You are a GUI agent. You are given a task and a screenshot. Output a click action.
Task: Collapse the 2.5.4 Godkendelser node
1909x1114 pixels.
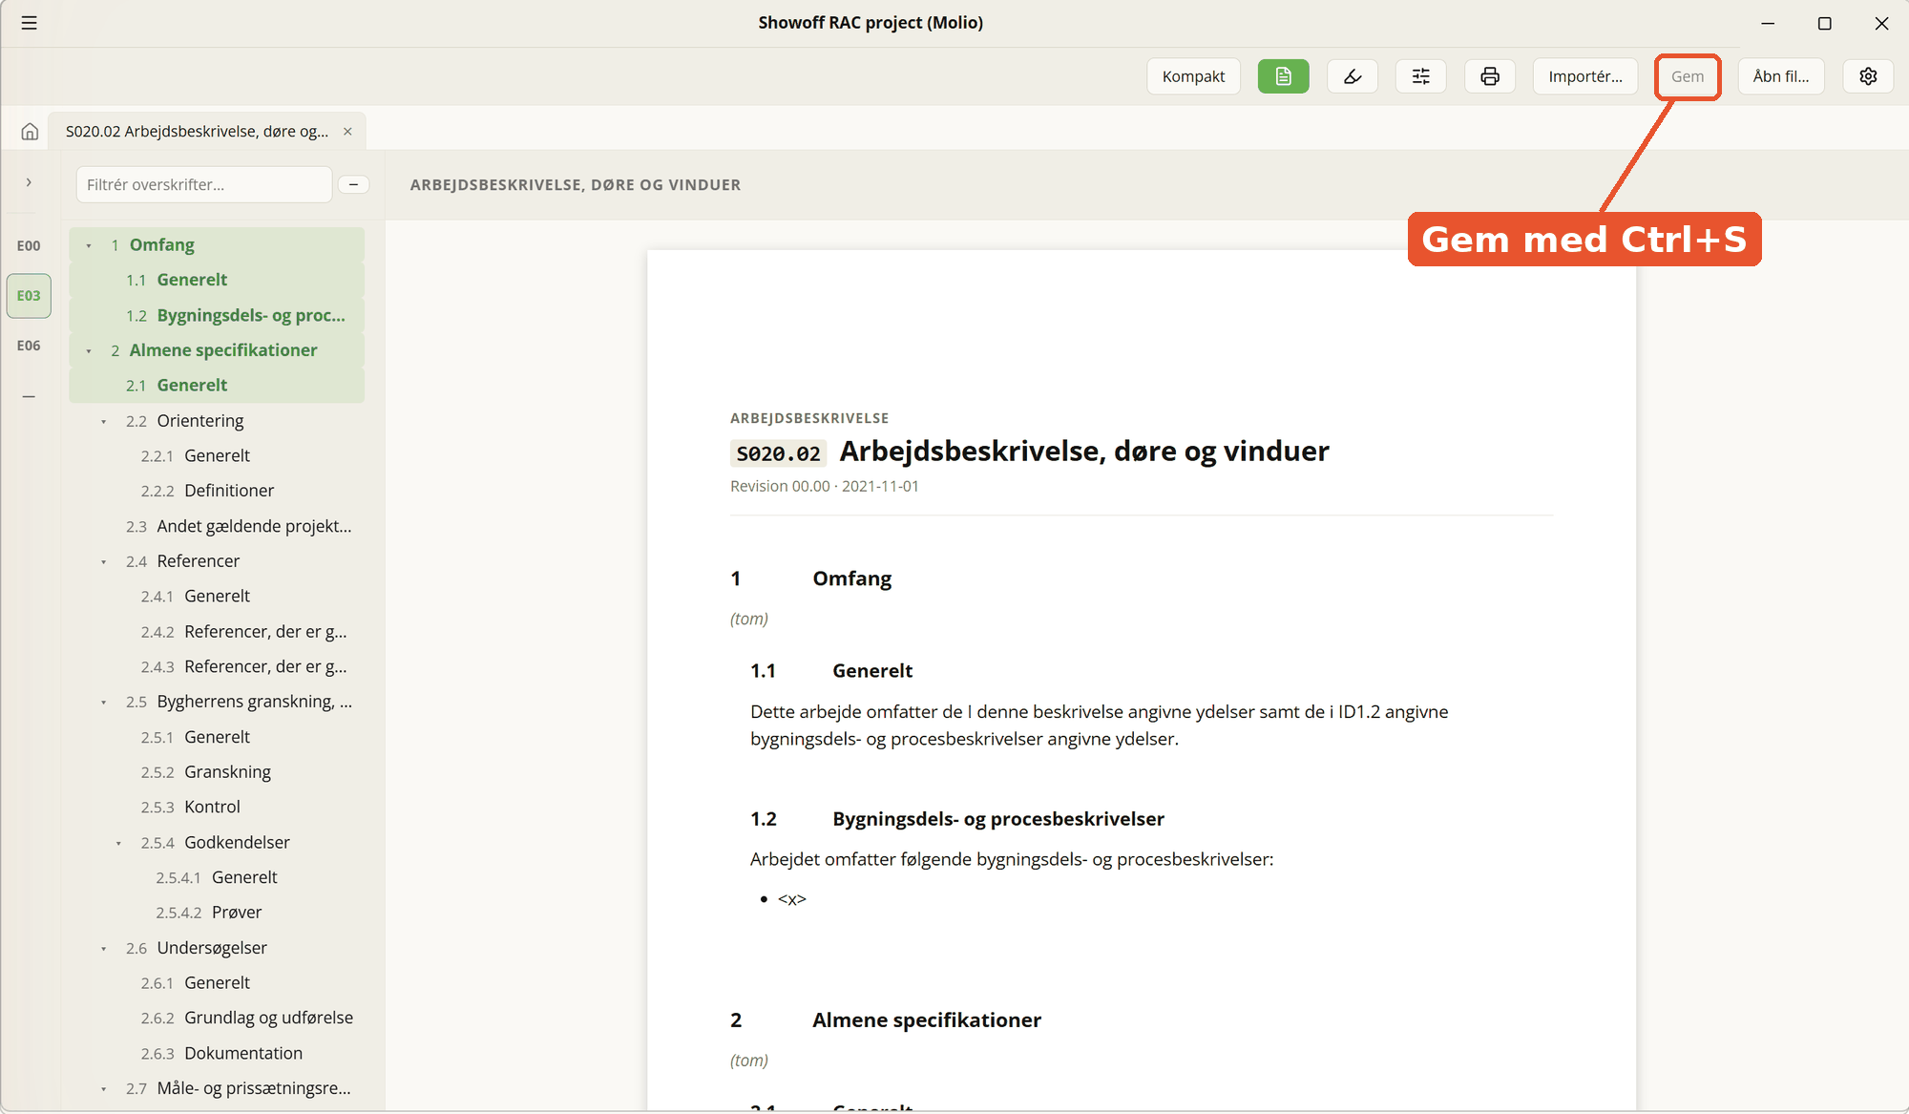[118, 843]
